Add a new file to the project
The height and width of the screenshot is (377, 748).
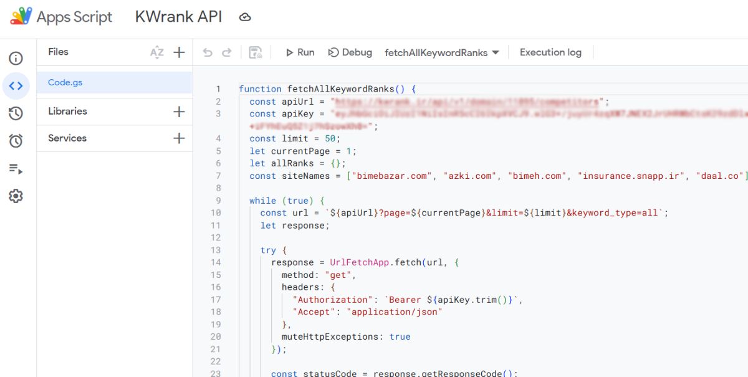click(179, 52)
